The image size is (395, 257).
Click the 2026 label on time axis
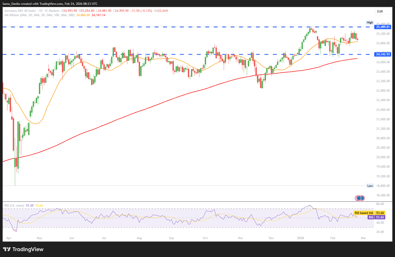(x=301, y=238)
